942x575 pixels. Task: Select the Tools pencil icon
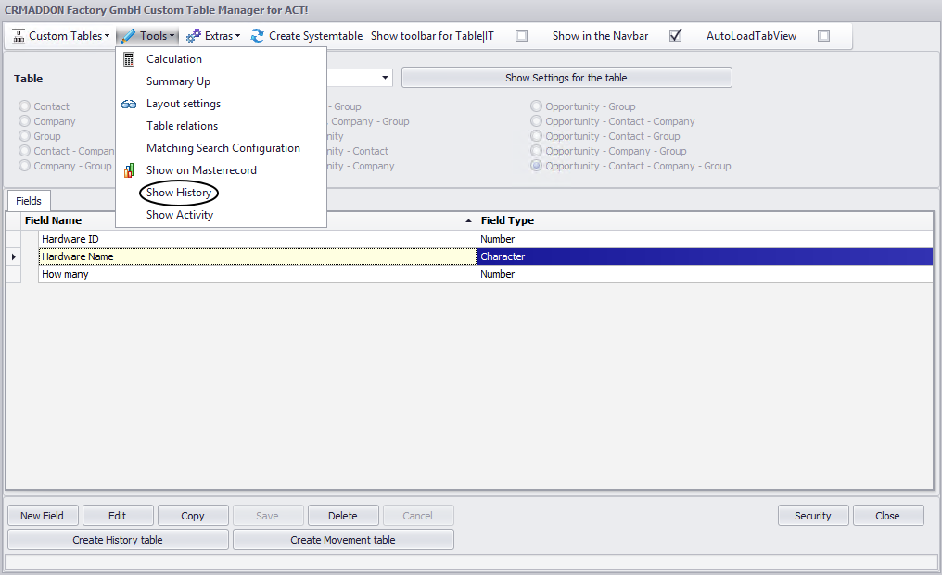pyautogui.click(x=128, y=35)
